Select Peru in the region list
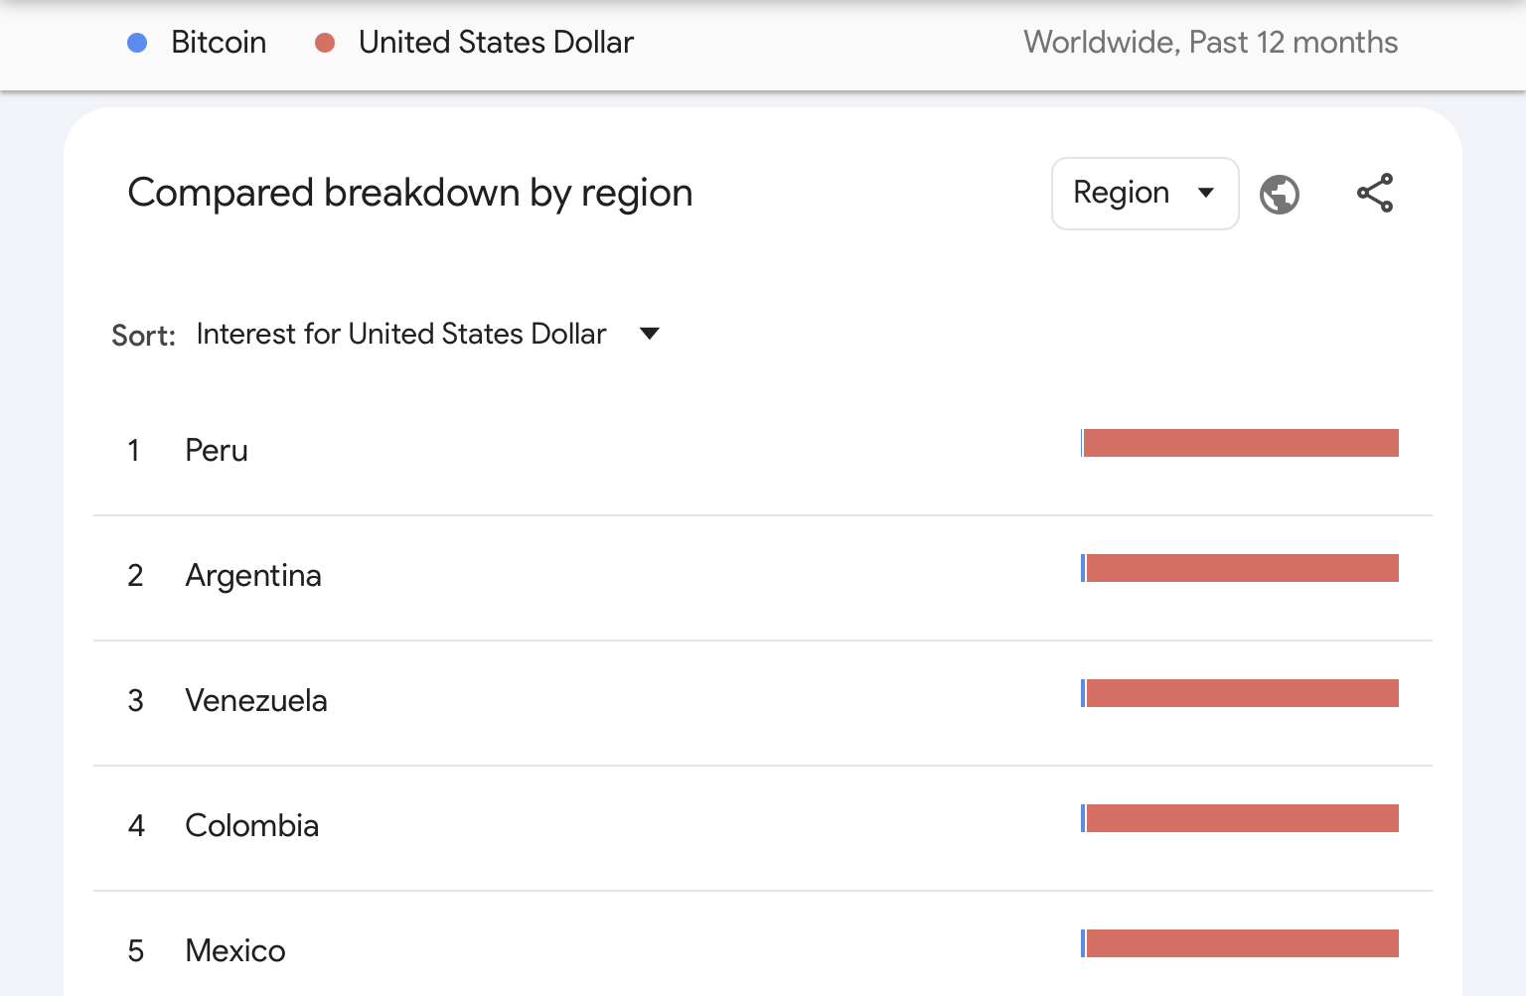The height and width of the screenshot is (996, 1526). tap(217, 451)
